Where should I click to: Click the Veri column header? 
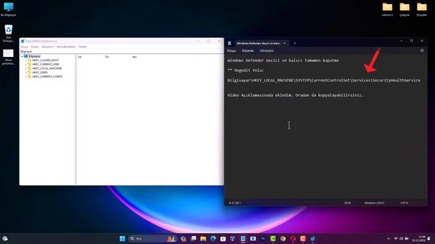pos(135,57)
